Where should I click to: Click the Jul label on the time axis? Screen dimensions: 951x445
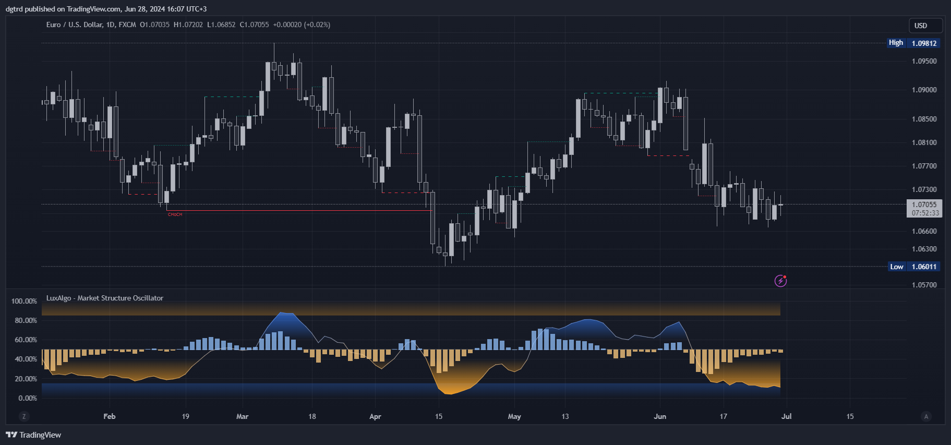coord(786,416)
